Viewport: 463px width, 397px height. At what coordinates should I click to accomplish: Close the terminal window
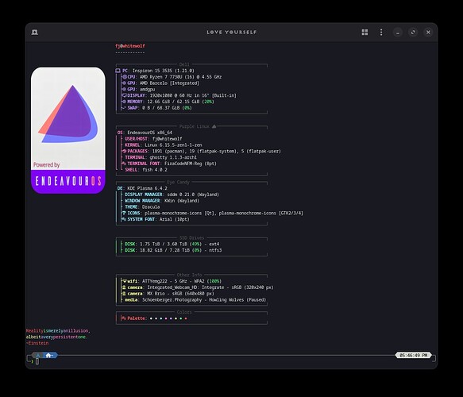tap(428, 33)
